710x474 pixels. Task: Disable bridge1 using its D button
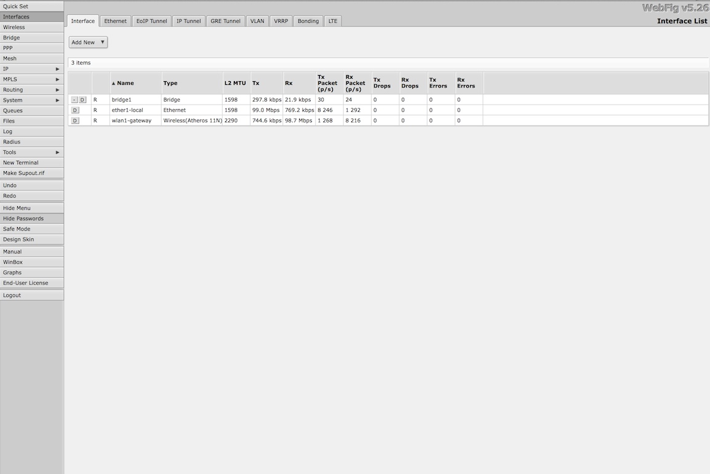pos(82,100)
